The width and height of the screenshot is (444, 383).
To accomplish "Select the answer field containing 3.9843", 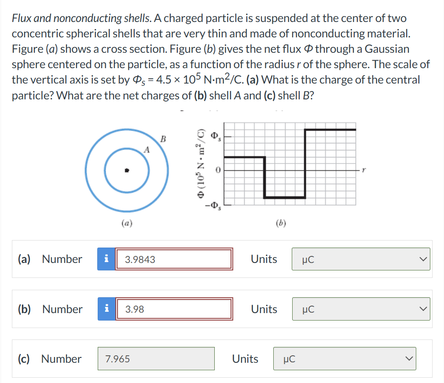I will coord(173,259).
